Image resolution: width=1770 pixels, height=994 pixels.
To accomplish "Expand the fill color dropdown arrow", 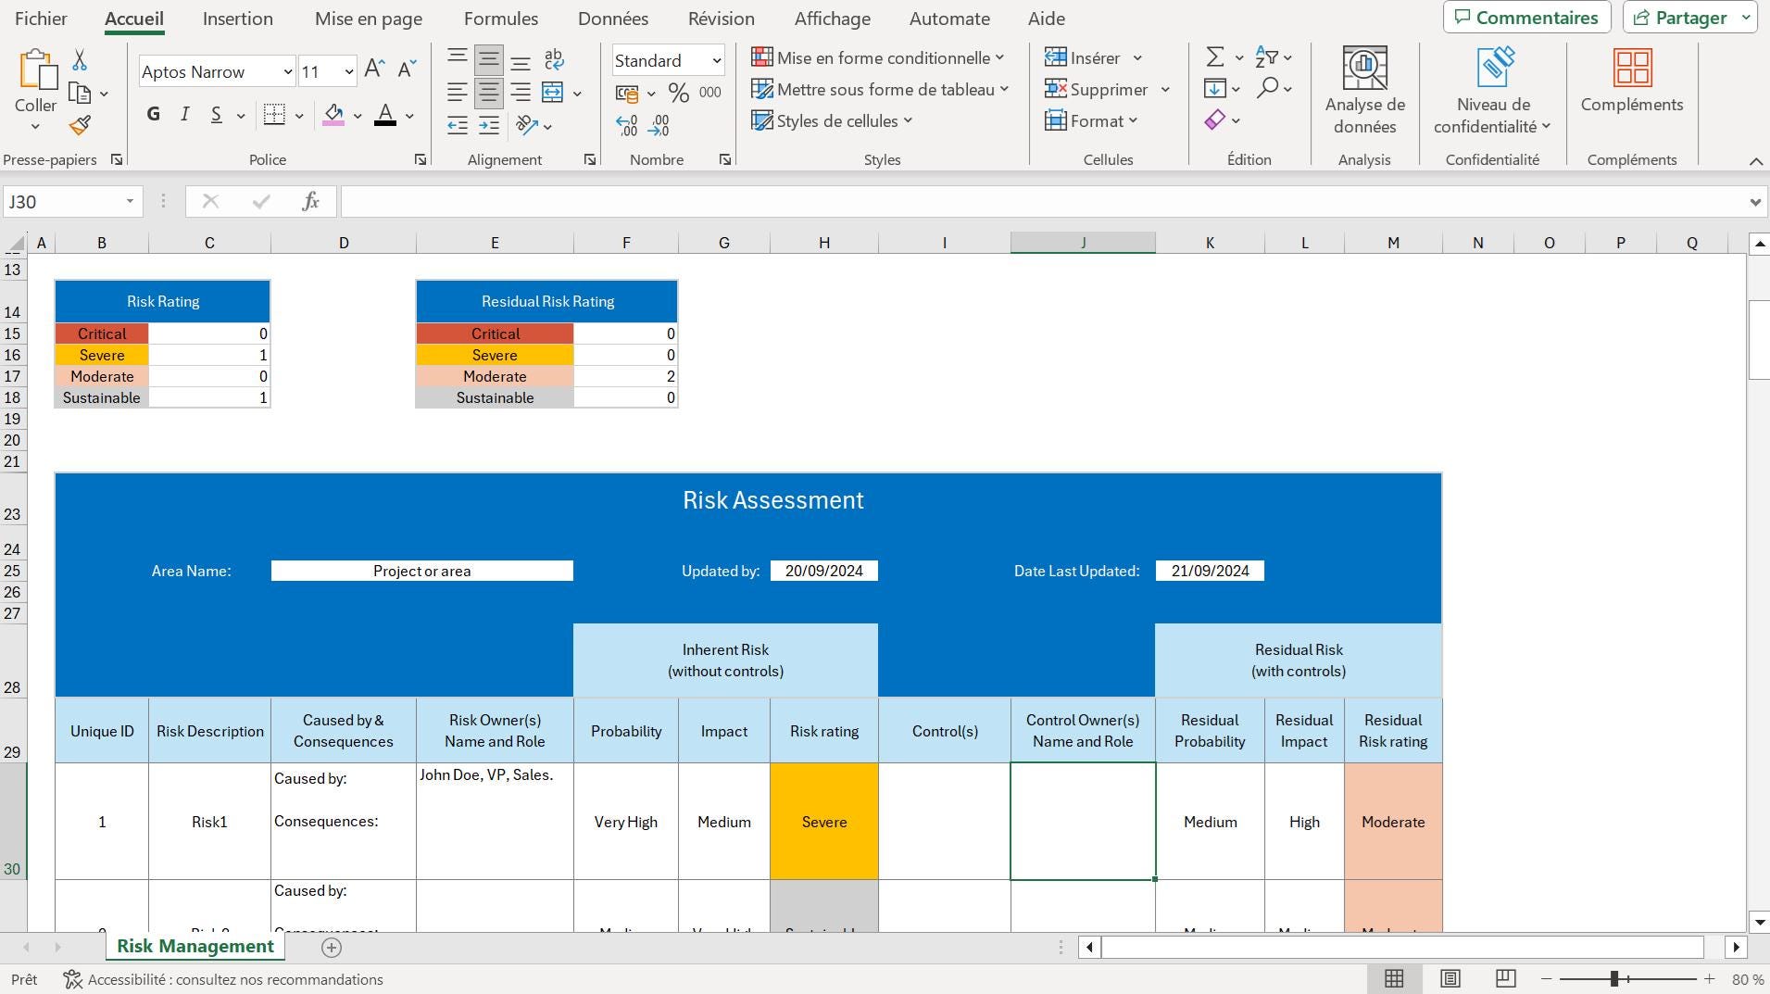I will pyautogui.click(x=358, y=115).
